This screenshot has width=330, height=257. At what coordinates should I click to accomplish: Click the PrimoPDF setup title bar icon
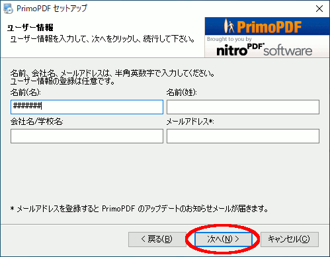(8, 9)
